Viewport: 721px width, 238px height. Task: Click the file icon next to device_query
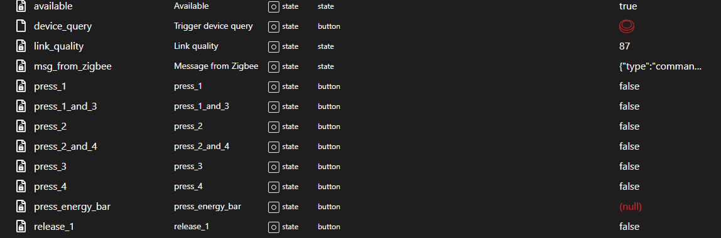pos(21,26)
